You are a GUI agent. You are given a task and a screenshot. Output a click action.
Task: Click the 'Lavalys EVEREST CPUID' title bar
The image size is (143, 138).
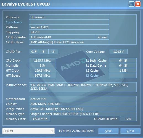26,4
